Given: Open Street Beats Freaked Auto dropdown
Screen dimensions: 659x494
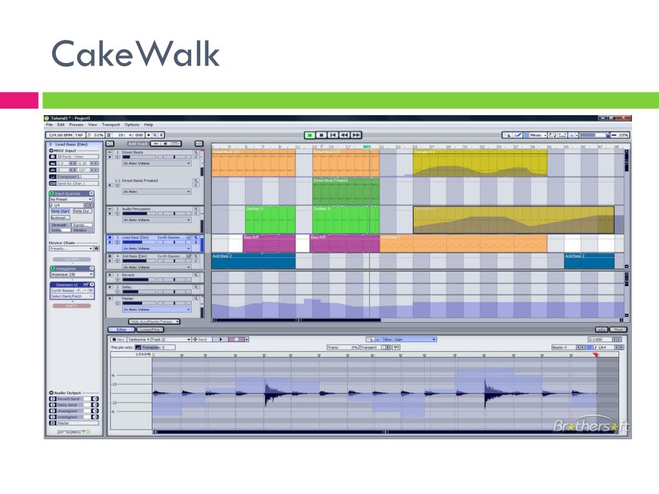Looking at the screenshot, I should click(x=156, y=192).
